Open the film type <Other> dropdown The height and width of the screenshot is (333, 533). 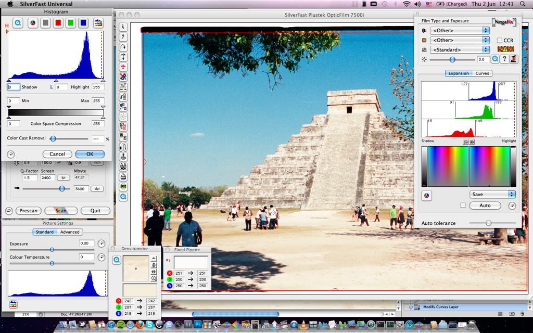click(460, 30)
